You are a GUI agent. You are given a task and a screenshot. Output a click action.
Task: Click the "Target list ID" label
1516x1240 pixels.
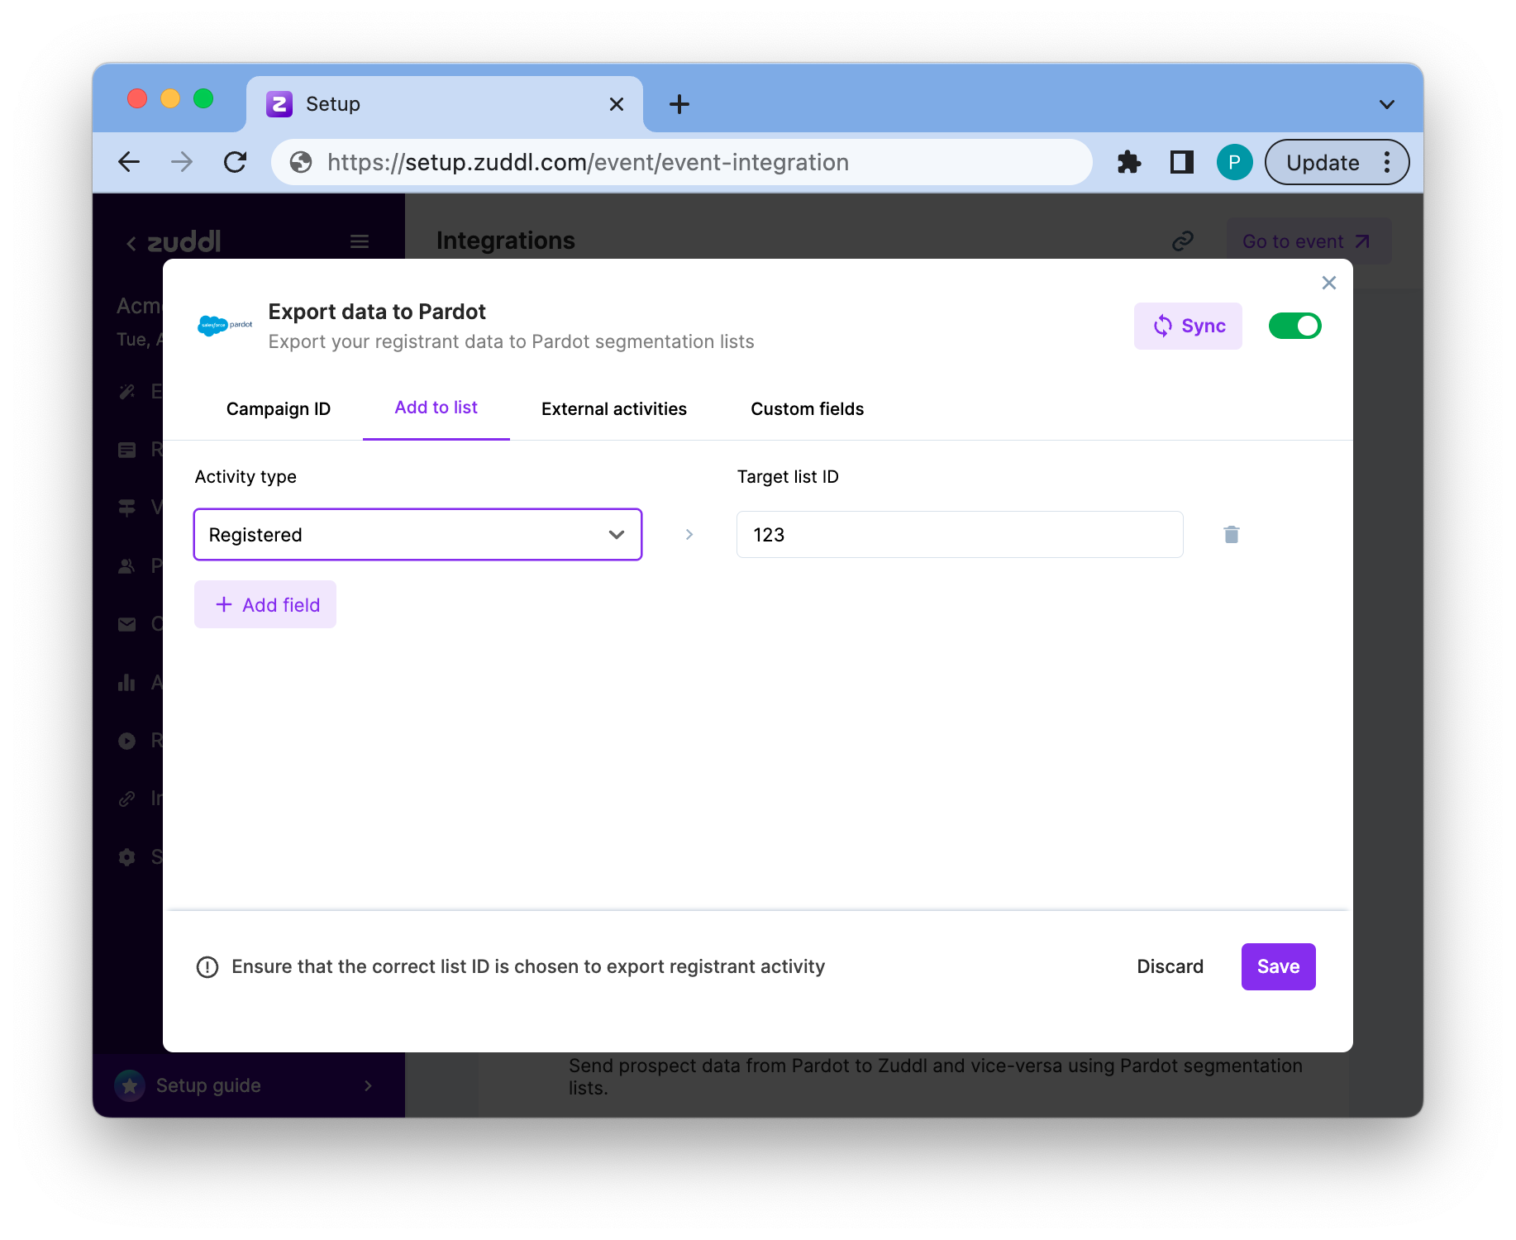[788, 477]
